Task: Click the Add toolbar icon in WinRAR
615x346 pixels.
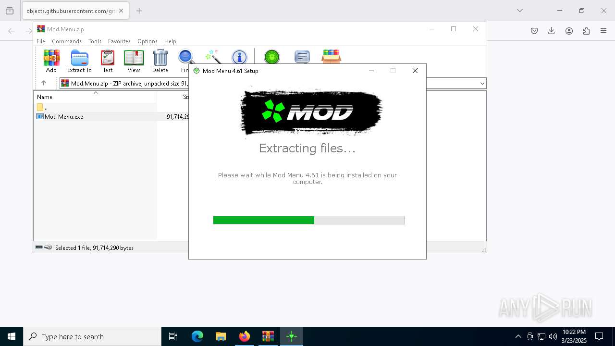Action: [x=51, y=61]
